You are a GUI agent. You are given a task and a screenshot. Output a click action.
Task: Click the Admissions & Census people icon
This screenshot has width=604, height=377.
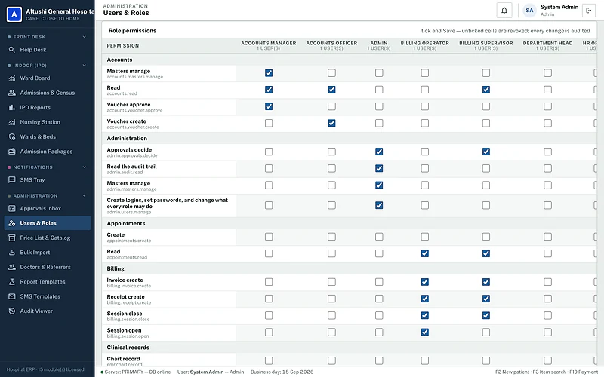12,93
